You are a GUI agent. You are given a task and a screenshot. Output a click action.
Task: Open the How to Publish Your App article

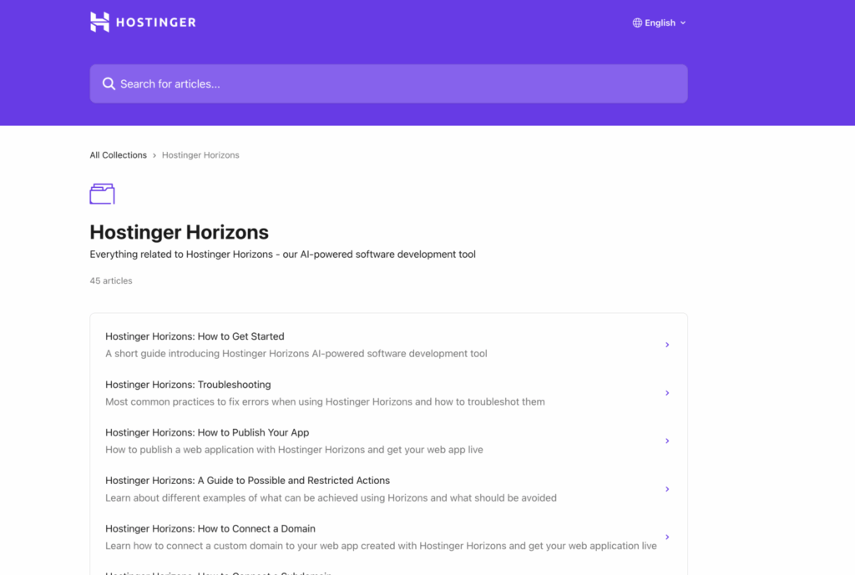pos(206,432)
